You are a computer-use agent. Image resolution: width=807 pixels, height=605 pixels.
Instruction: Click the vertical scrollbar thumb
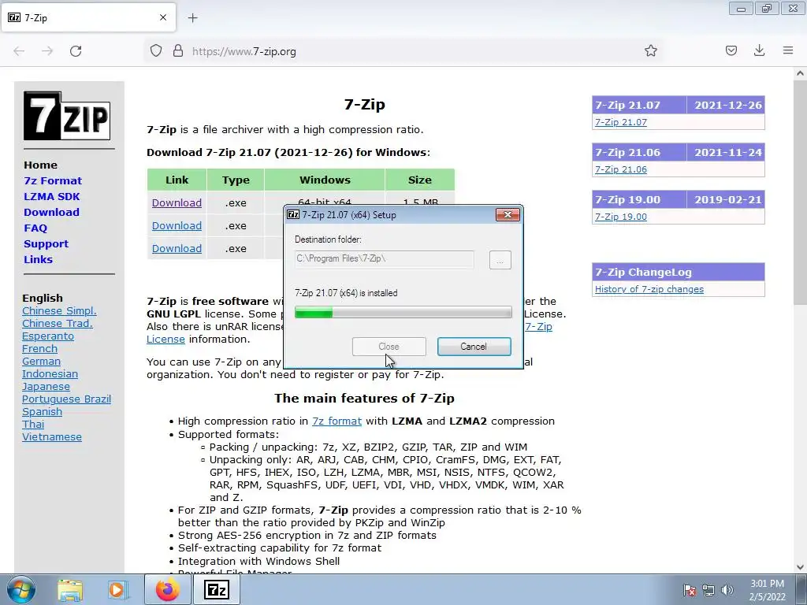(800, 193)
